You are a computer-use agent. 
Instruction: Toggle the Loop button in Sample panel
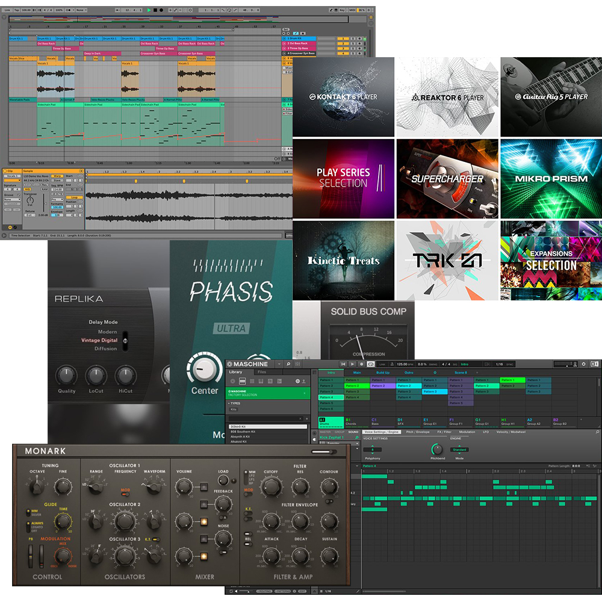(x=74, y=197)
